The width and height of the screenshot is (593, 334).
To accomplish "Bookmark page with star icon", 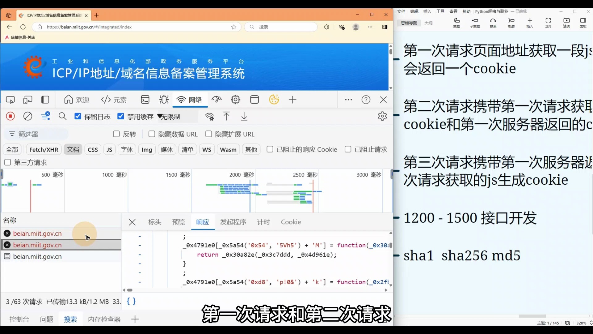I will [x=234, y=27].
